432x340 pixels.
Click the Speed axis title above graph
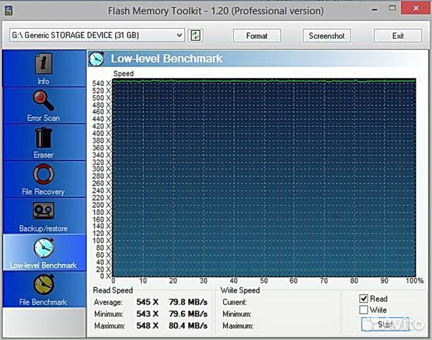click(x=124, y=74)
